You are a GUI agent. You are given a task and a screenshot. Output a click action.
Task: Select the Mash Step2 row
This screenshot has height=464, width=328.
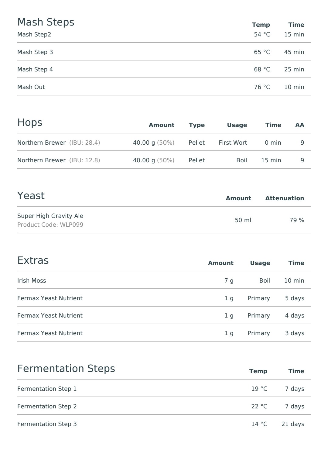164,35
